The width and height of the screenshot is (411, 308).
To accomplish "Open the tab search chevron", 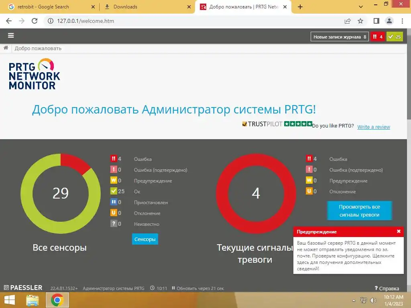I will coord(361,7).
